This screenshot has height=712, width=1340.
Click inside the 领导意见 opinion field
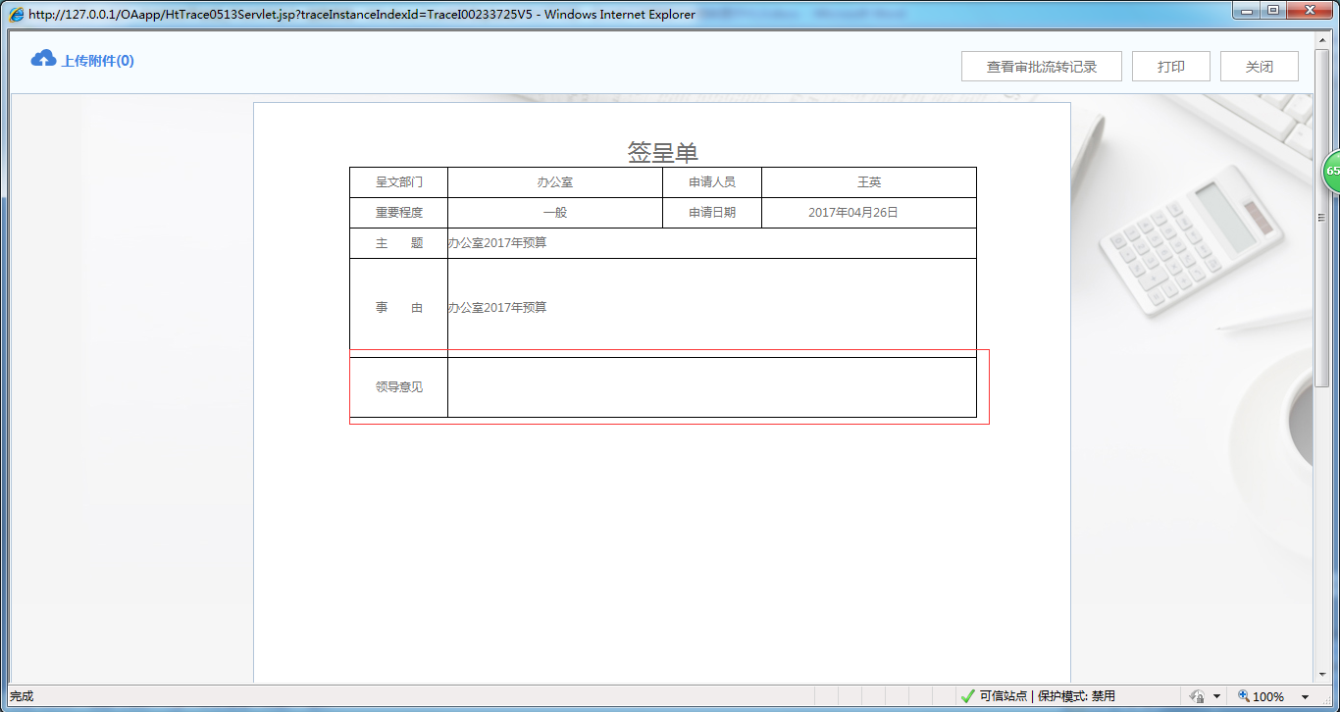click(713, 386)
